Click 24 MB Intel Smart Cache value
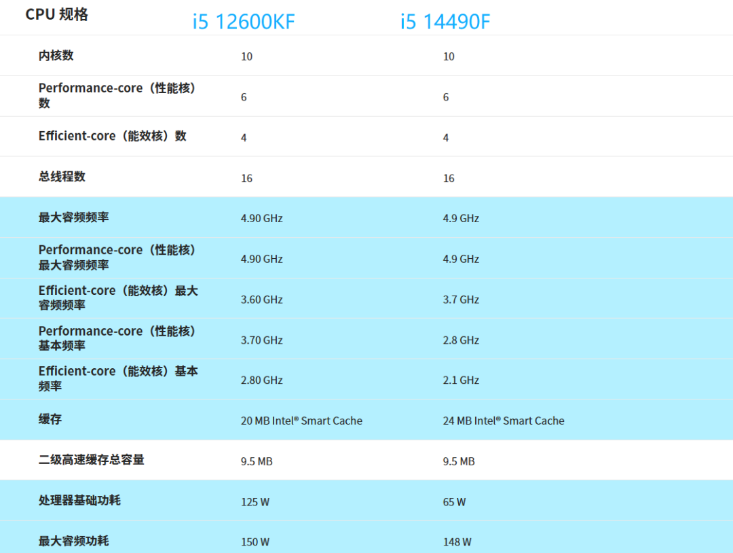The width and height of the screenshot is (733, 553). point(504,421)
